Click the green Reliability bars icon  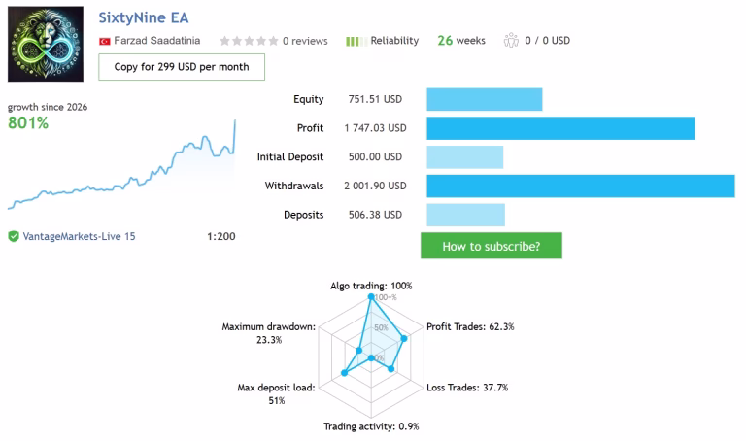click(356, 42)
